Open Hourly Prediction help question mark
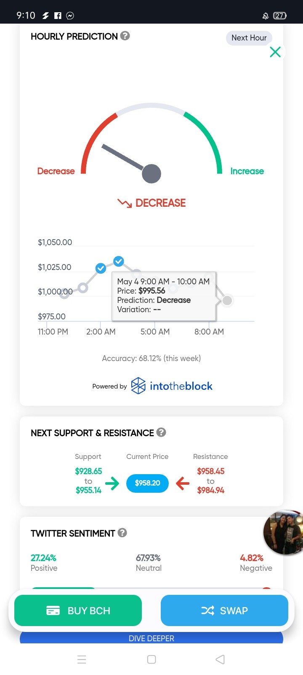This screenshot has width=303, height=675. click(125, 36)
